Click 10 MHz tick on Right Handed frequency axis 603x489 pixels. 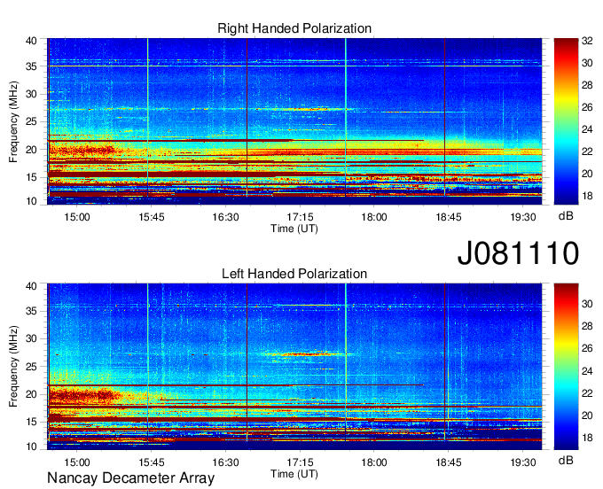[x=31, y=201]
